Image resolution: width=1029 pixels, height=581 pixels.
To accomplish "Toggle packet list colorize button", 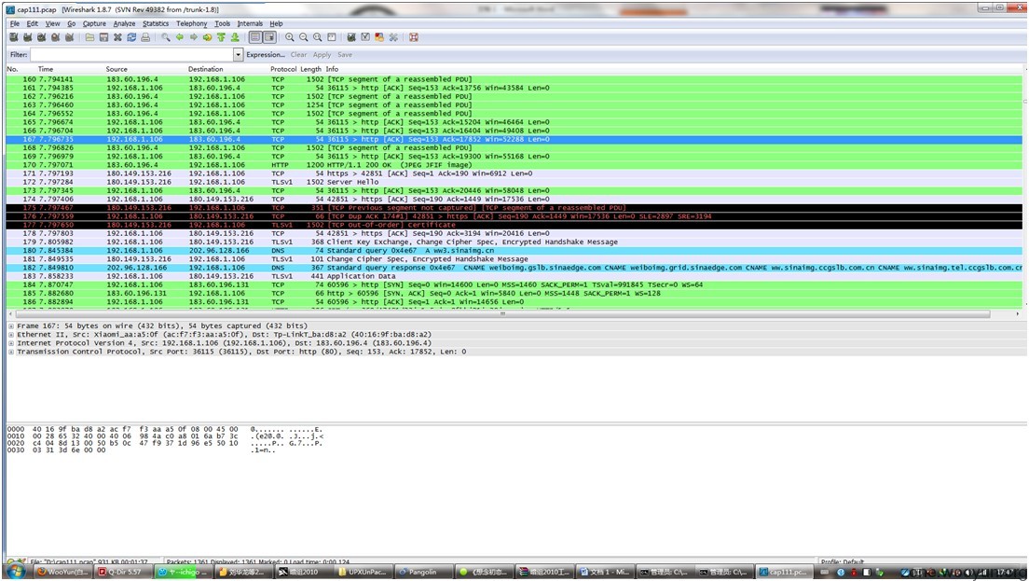I will click(255, 37).
